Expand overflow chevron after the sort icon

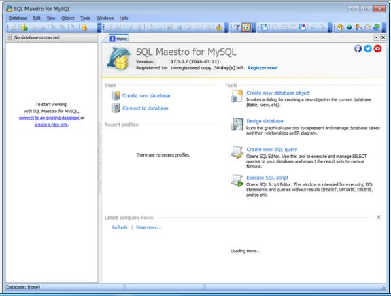pyautogui.click(x=254, y=27)
